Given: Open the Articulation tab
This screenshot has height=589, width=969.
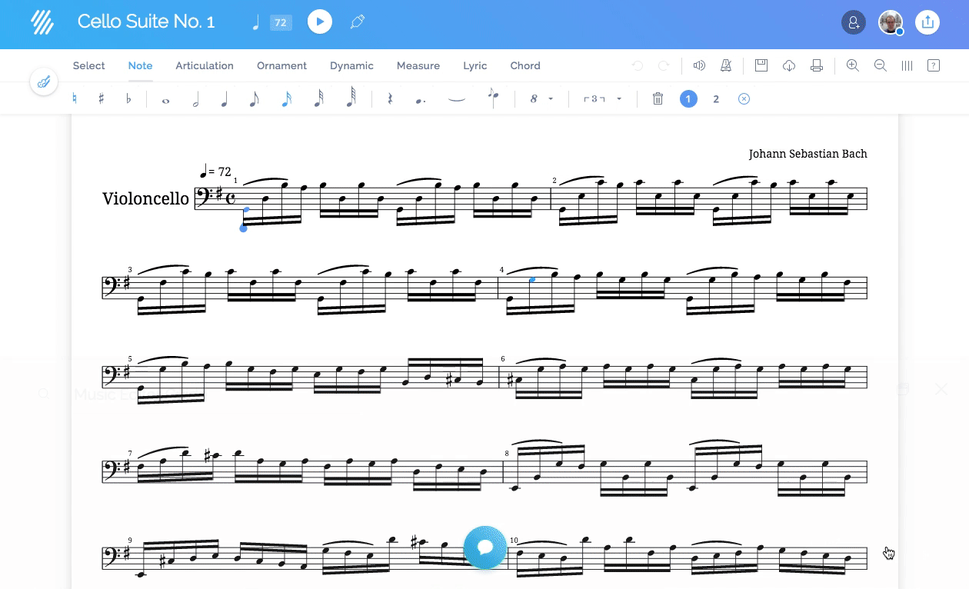Looking at the screenshot, I should (x=205, y=66).
